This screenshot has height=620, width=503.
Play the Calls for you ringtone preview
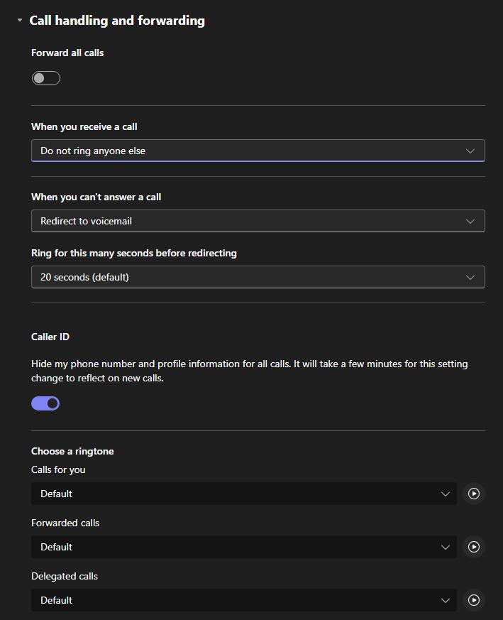coord(474,494)
